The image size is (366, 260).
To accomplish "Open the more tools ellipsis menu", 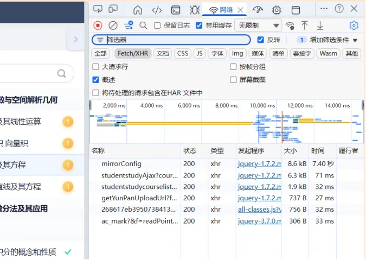I will pyautogui.click(x=324, y=9).
